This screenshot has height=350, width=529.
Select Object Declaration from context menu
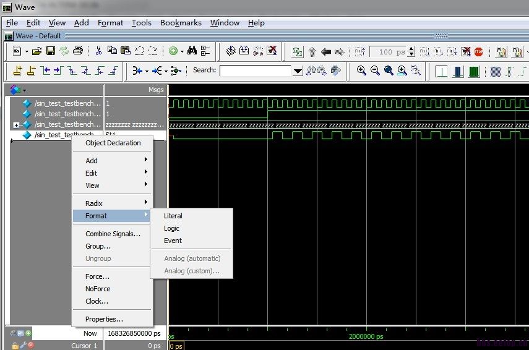[x=113, y=143]
